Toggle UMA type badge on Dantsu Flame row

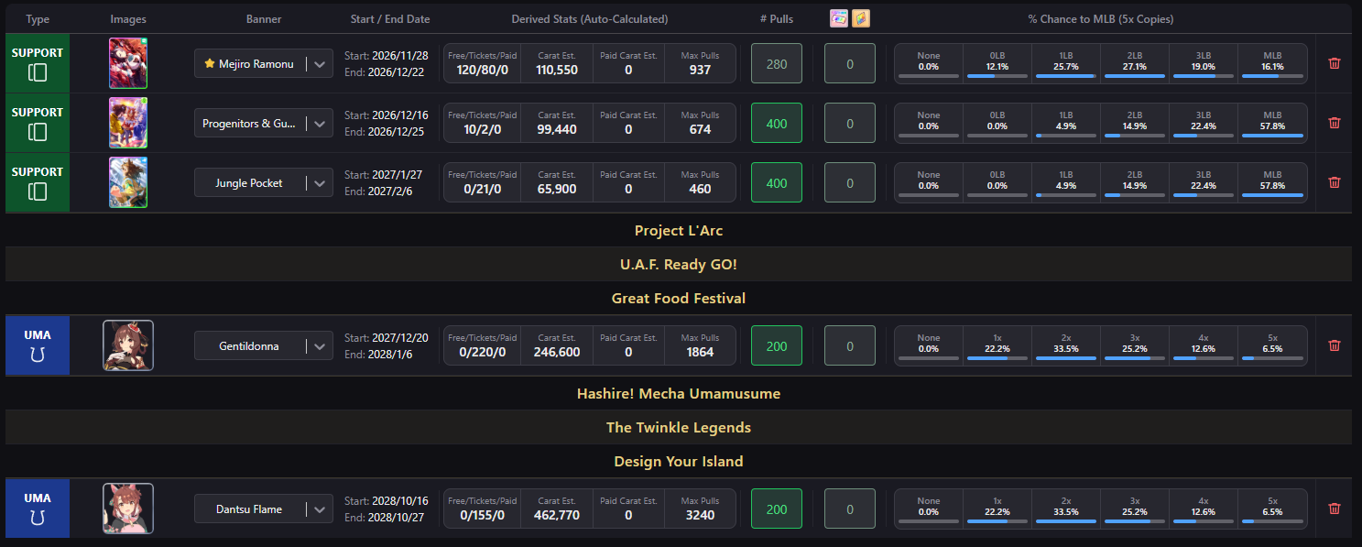click(38, 509)
